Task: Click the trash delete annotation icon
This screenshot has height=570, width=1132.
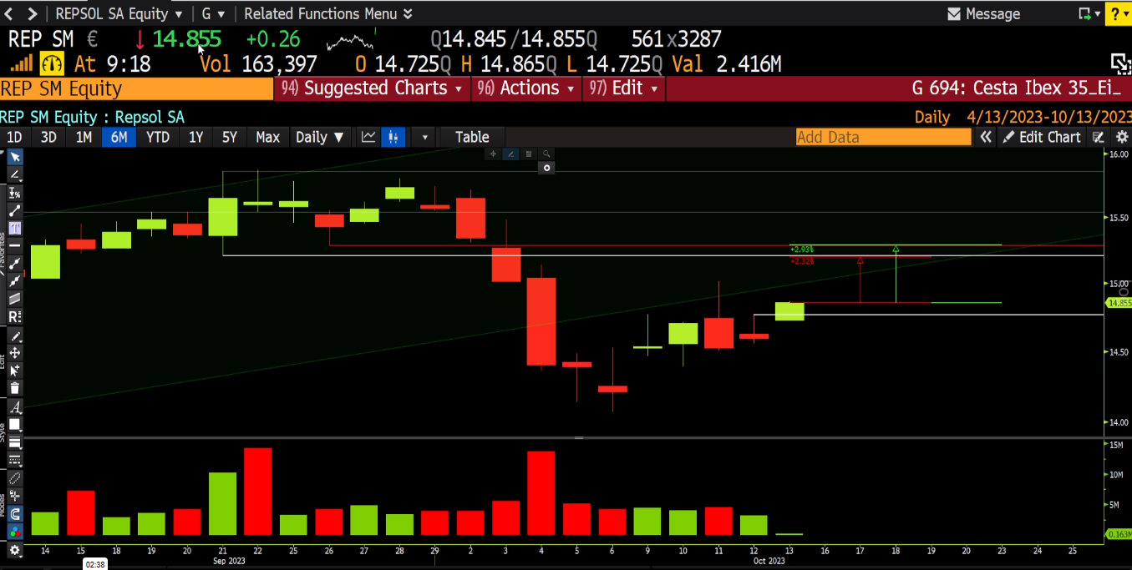Action: [x=15, y=388]
